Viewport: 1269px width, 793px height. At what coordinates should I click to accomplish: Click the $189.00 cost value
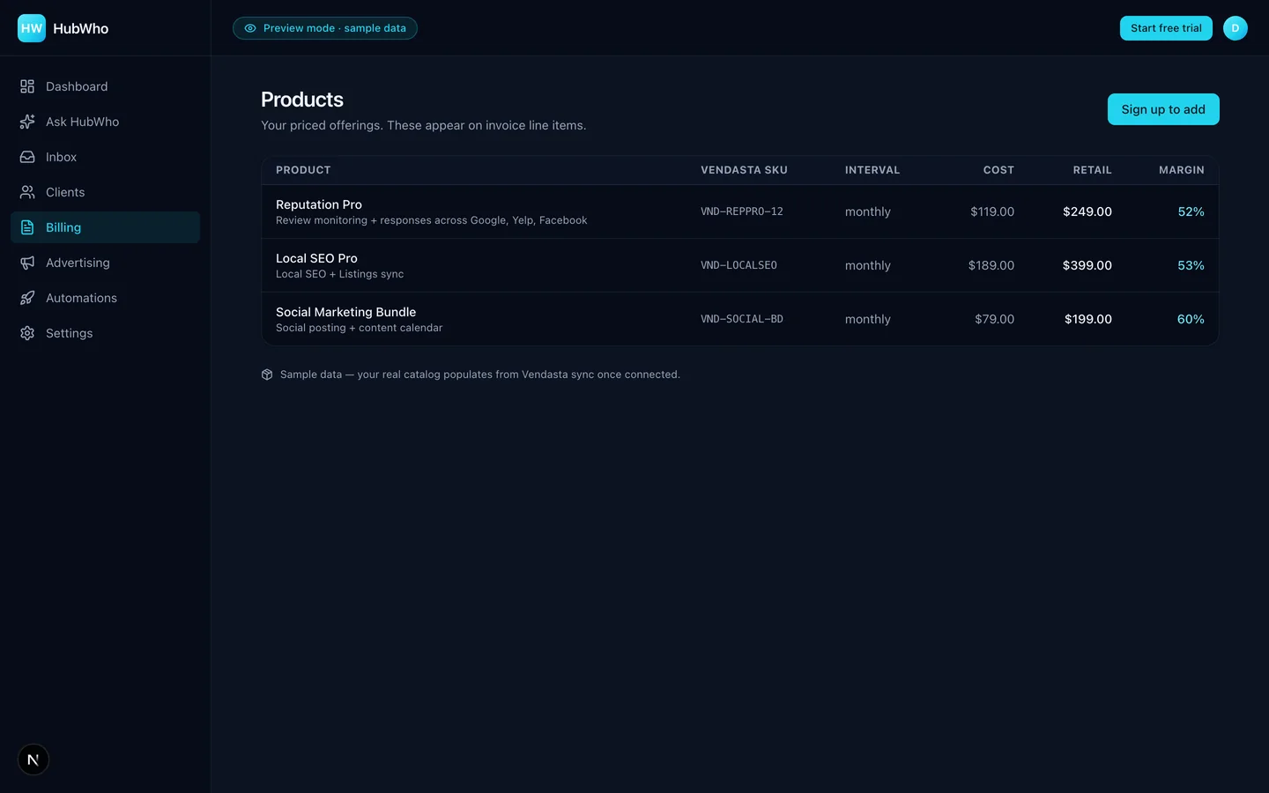click(x=991, y=265)
